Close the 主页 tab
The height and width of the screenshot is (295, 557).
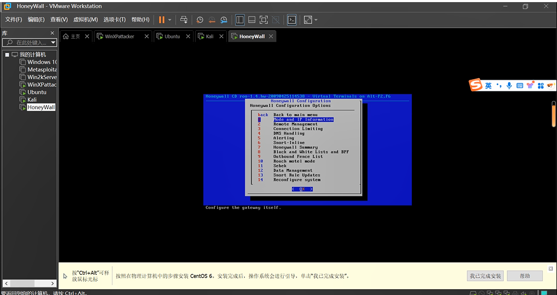(87, 36)
